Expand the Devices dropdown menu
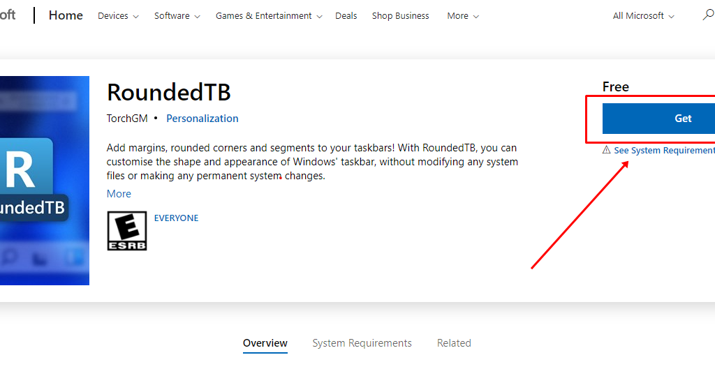The width and height of the screenshot is (715, 385). coord(118,15)
